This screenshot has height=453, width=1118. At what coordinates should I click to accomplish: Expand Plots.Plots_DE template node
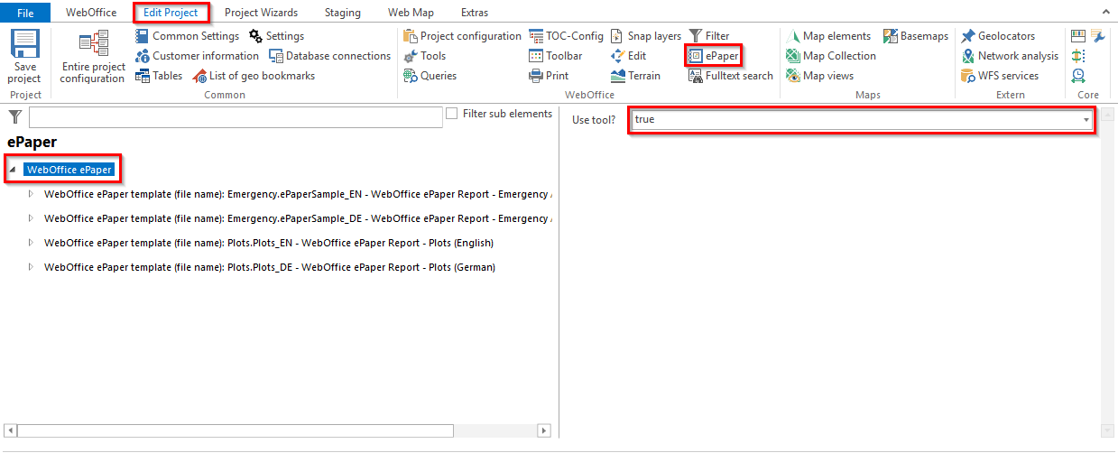pyautogui.click(x=32, y=267)
